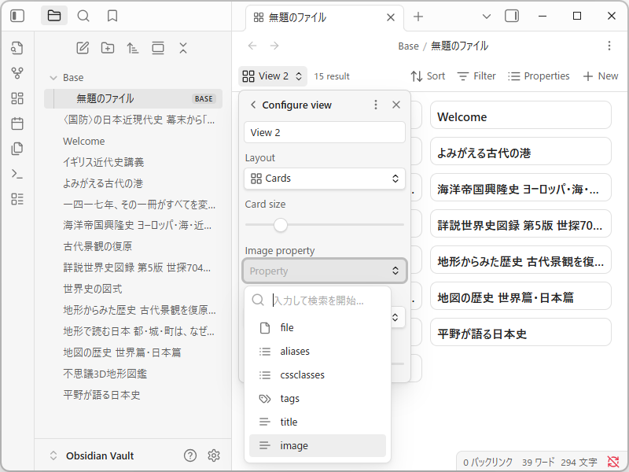Select image from the property list

click(318, 445)
